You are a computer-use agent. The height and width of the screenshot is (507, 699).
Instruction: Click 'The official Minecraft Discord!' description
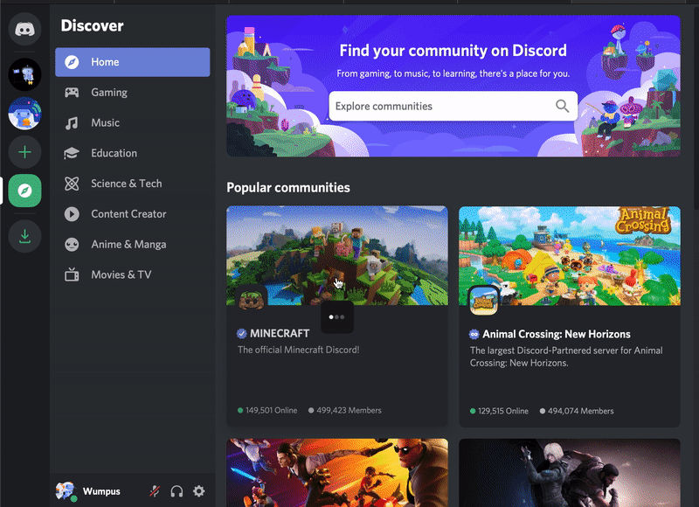point(298,350)
